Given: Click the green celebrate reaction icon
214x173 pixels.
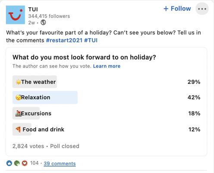Looking at the screenshot, I should click(x=17, y=163).
